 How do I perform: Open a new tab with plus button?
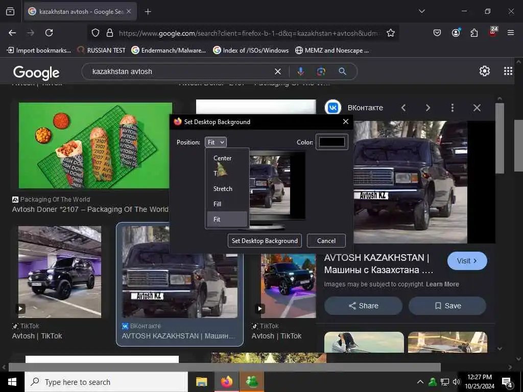pos(148,12)
